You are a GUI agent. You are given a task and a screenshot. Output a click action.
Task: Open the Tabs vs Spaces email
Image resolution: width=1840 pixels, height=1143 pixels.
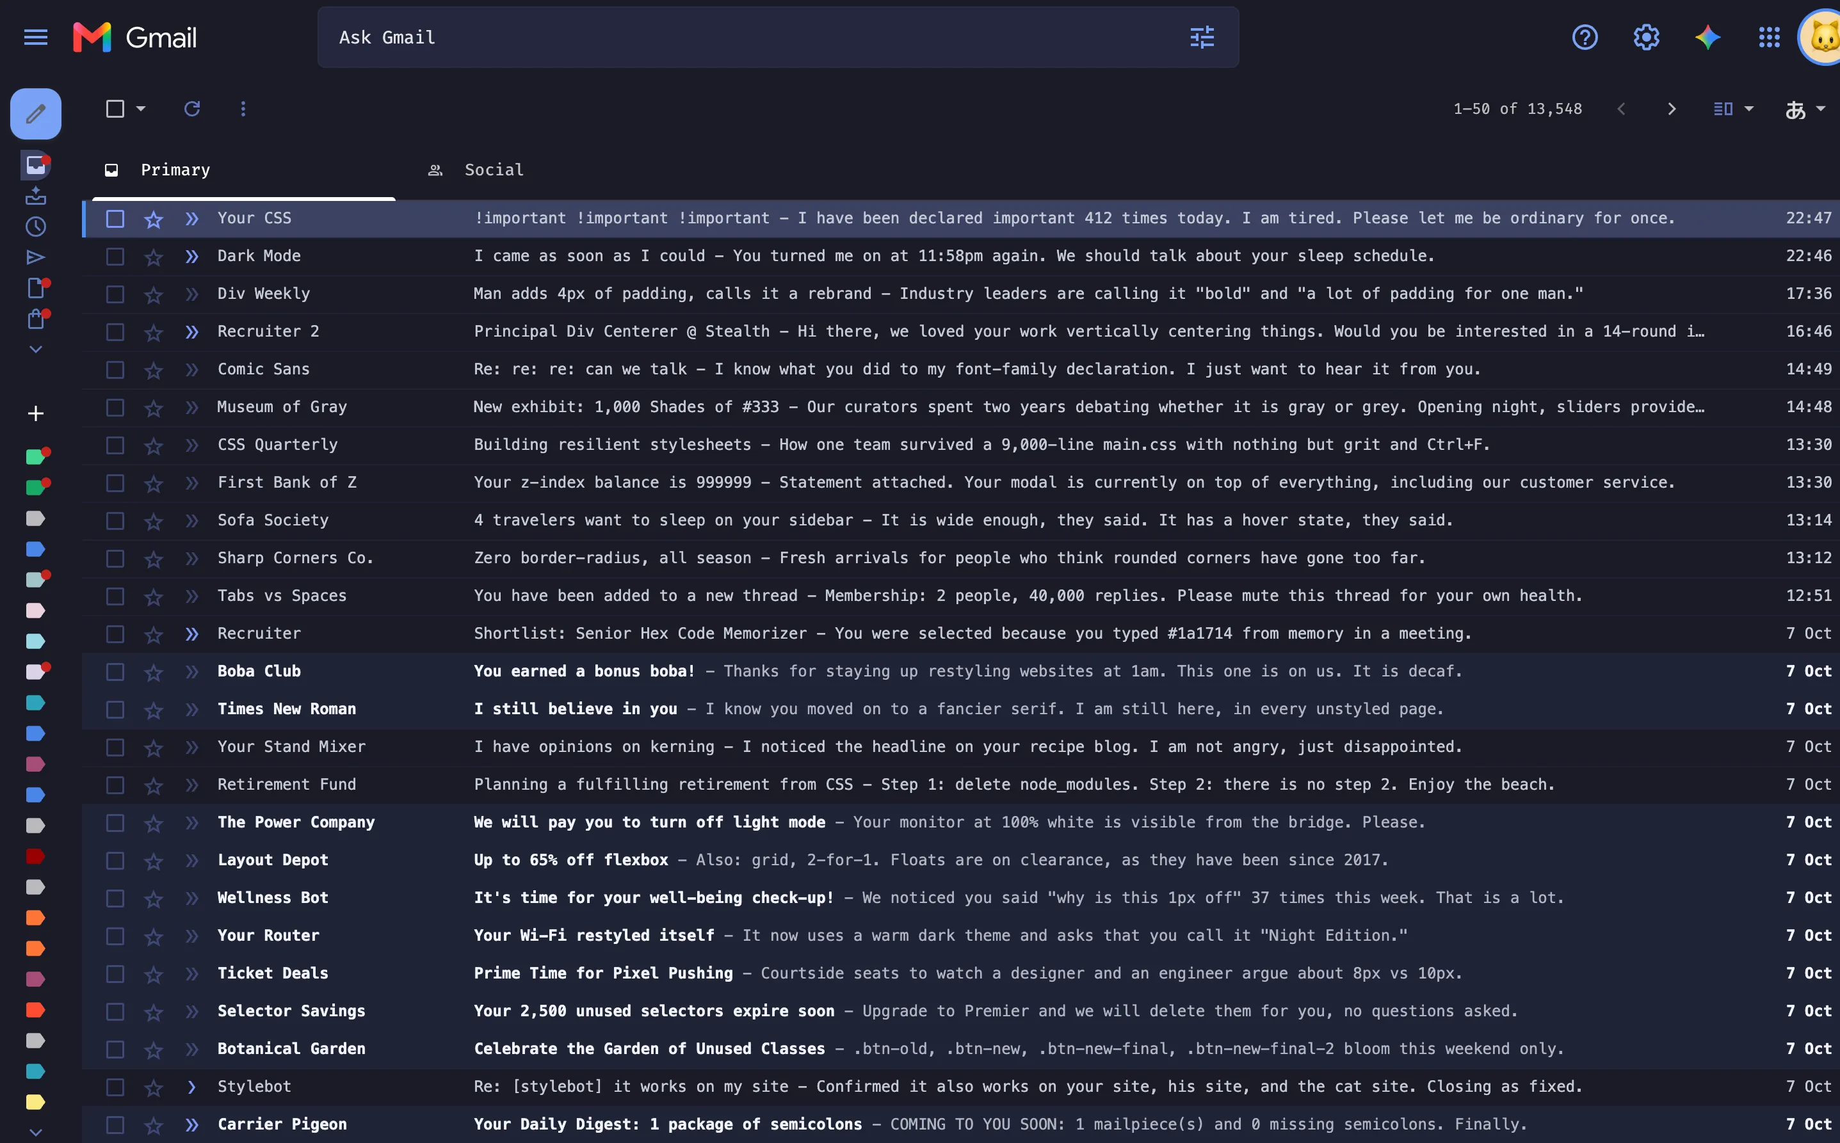click(960, 596)
